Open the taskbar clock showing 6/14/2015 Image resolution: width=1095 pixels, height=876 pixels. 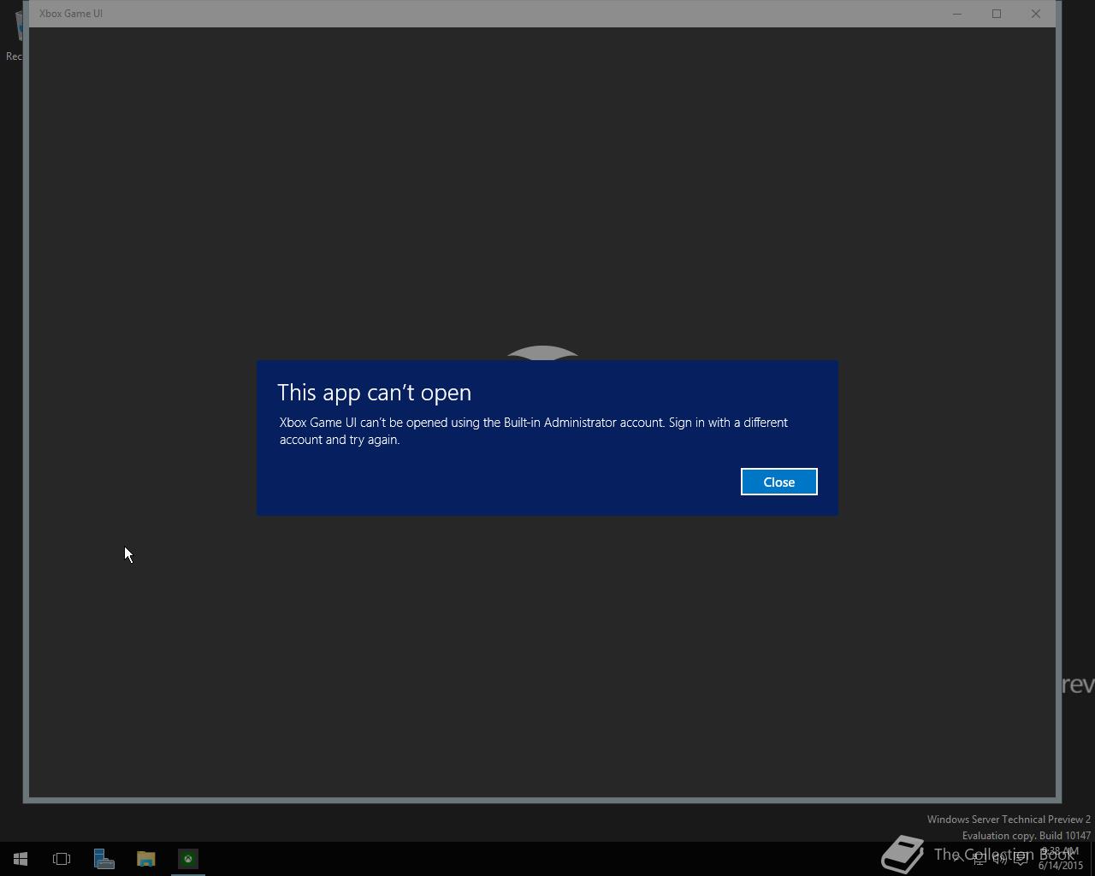[x=1060, y=859]
